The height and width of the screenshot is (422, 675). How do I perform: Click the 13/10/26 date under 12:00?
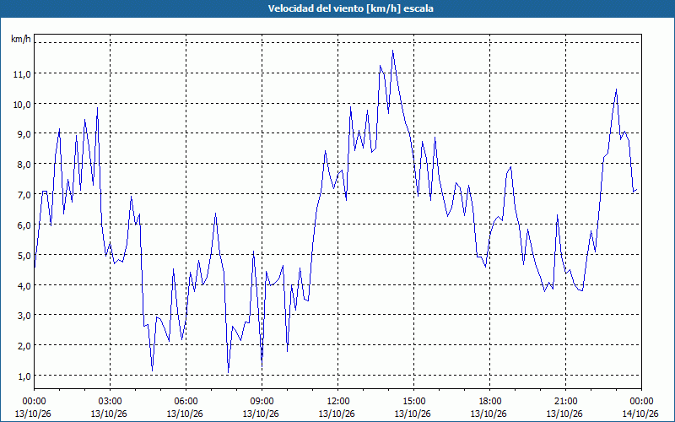click(x=338, y=414)
